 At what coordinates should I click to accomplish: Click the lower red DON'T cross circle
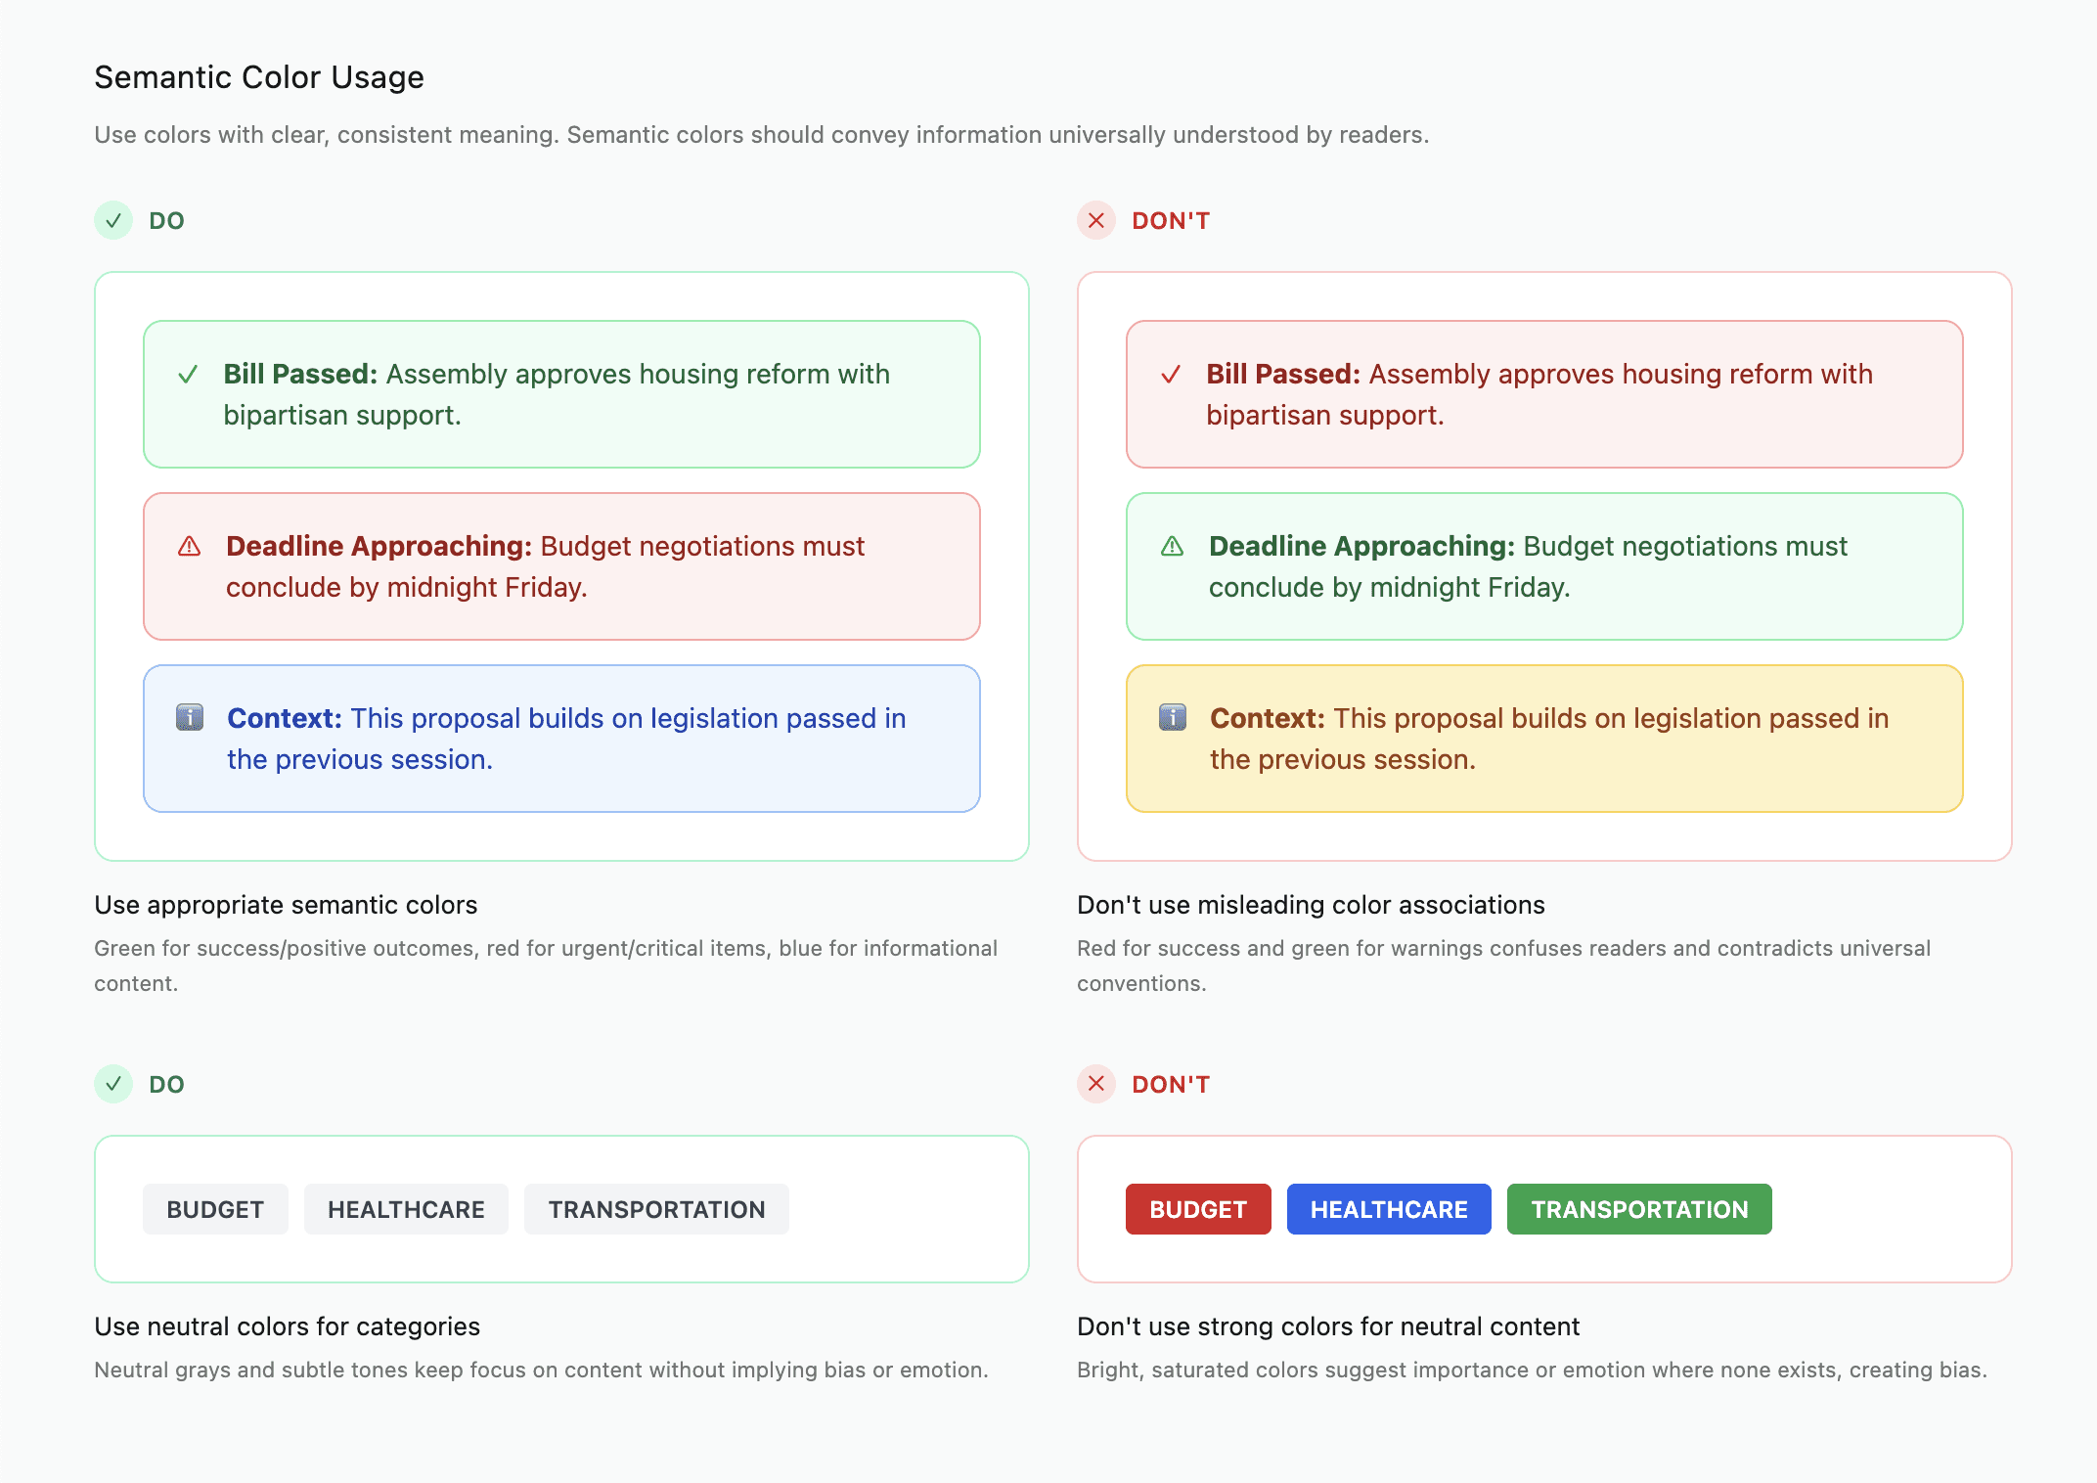click(x=1096, y=1084)
